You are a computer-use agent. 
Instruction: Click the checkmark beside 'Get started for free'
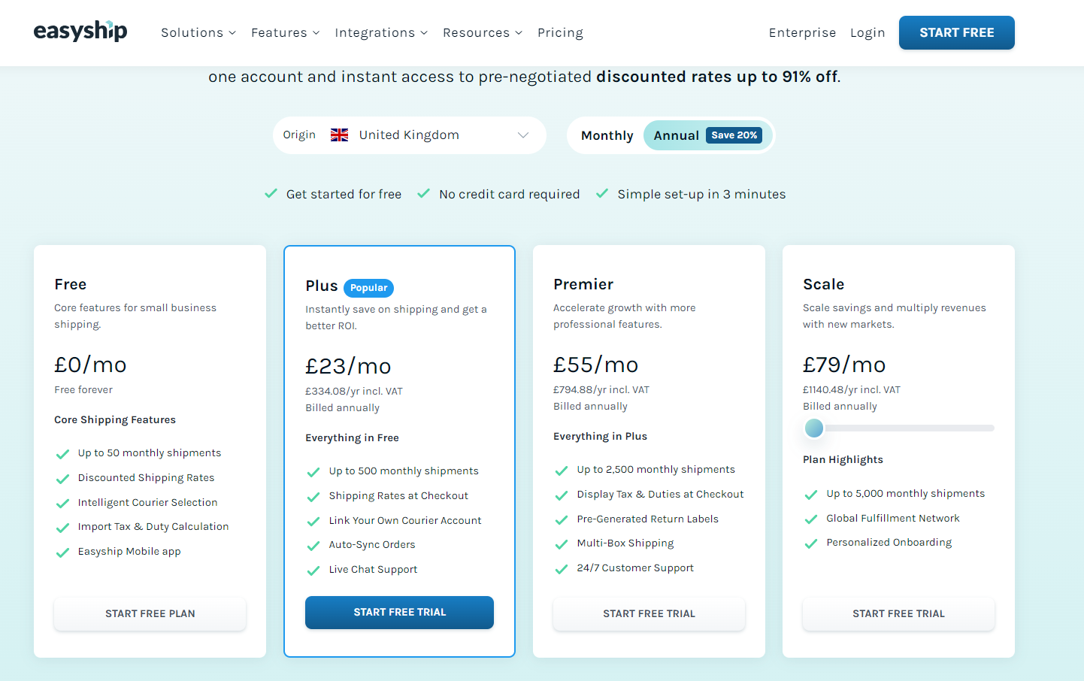point(271,193)
